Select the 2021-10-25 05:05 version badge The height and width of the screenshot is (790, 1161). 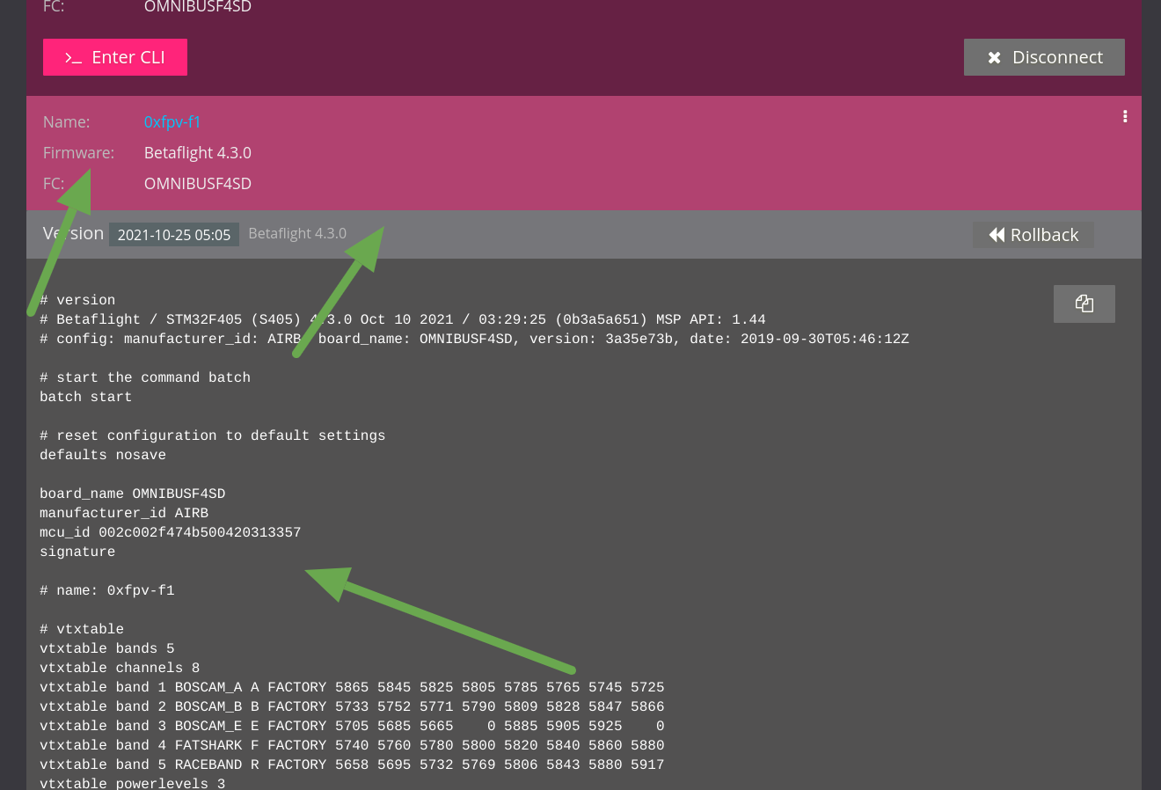tap(173, 234)
